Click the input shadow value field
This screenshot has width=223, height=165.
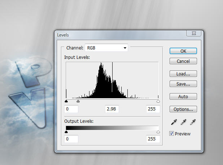pos(71,109)
